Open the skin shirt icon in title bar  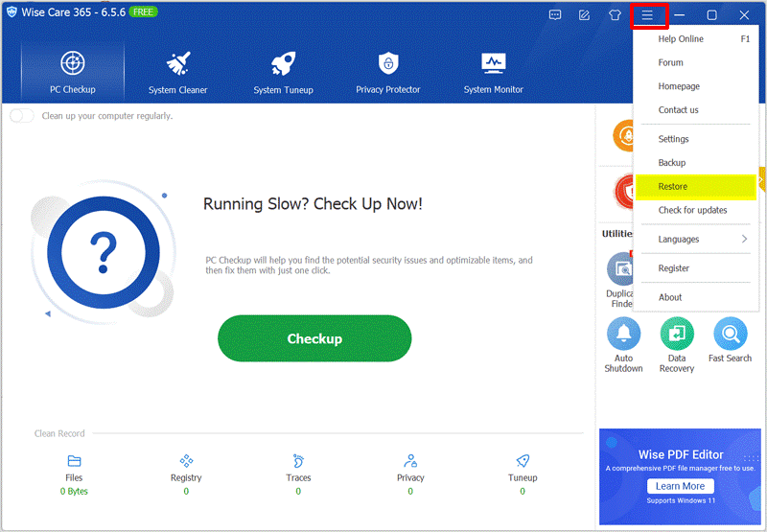pos(615,15)
